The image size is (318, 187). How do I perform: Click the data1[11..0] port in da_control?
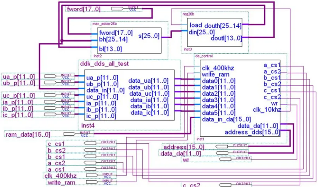(x=219, y=87)
